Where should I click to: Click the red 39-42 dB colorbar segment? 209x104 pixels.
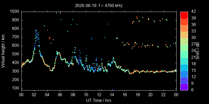point(184,15)
